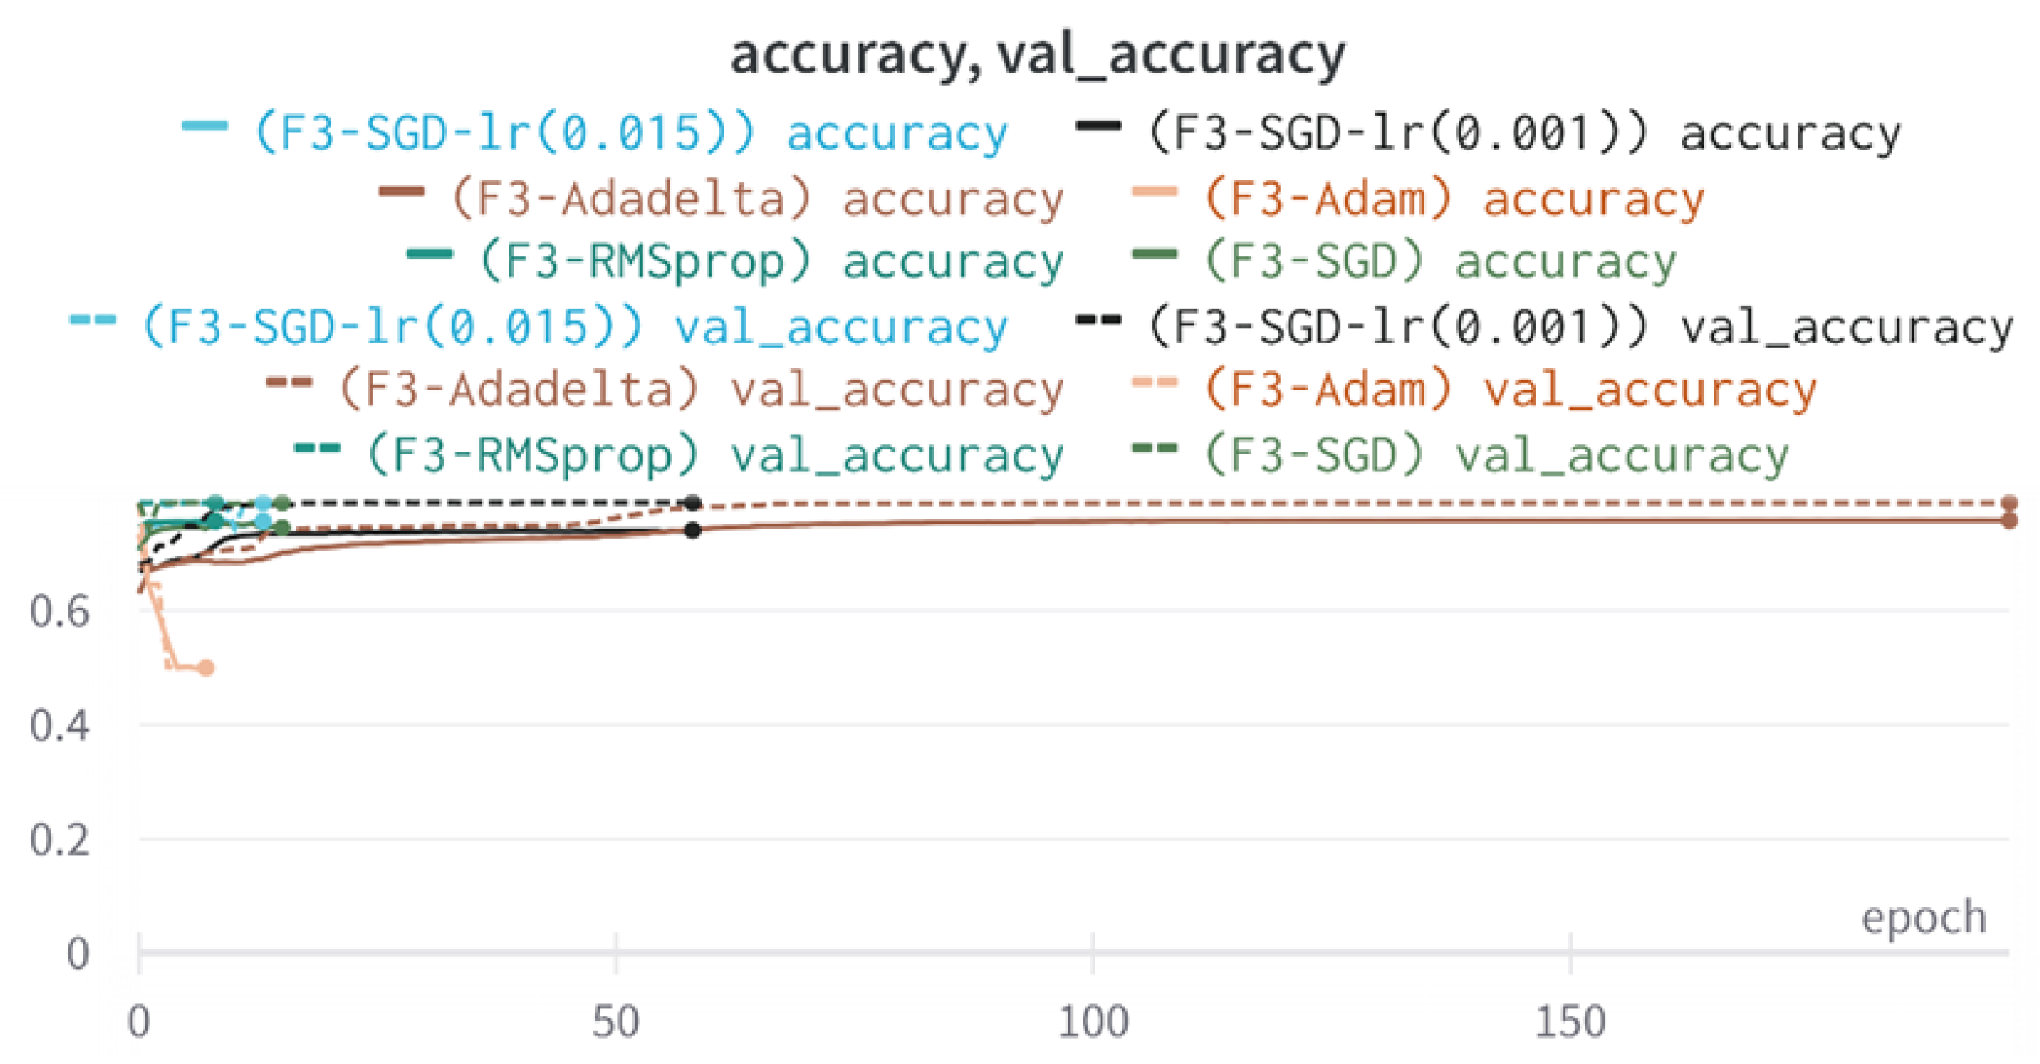Click the black solid accuracy line endpoint dot
Viewport: 2040px width, 1064px height.
[692, 530]
